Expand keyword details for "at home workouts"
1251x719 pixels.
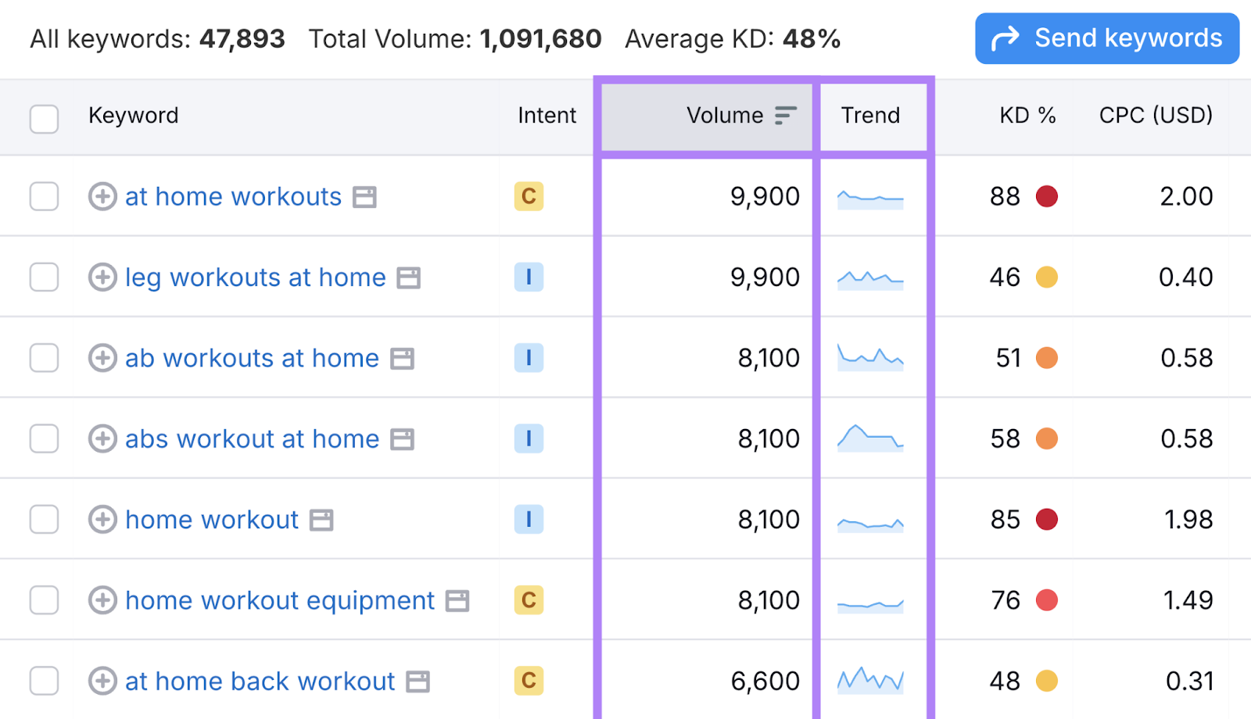pos(102,196)
